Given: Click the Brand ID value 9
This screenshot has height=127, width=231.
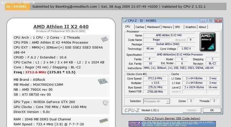Looking at the screenshot, I should 190,40.
